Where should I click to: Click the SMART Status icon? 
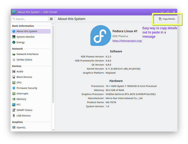click(x=14, y=110)
